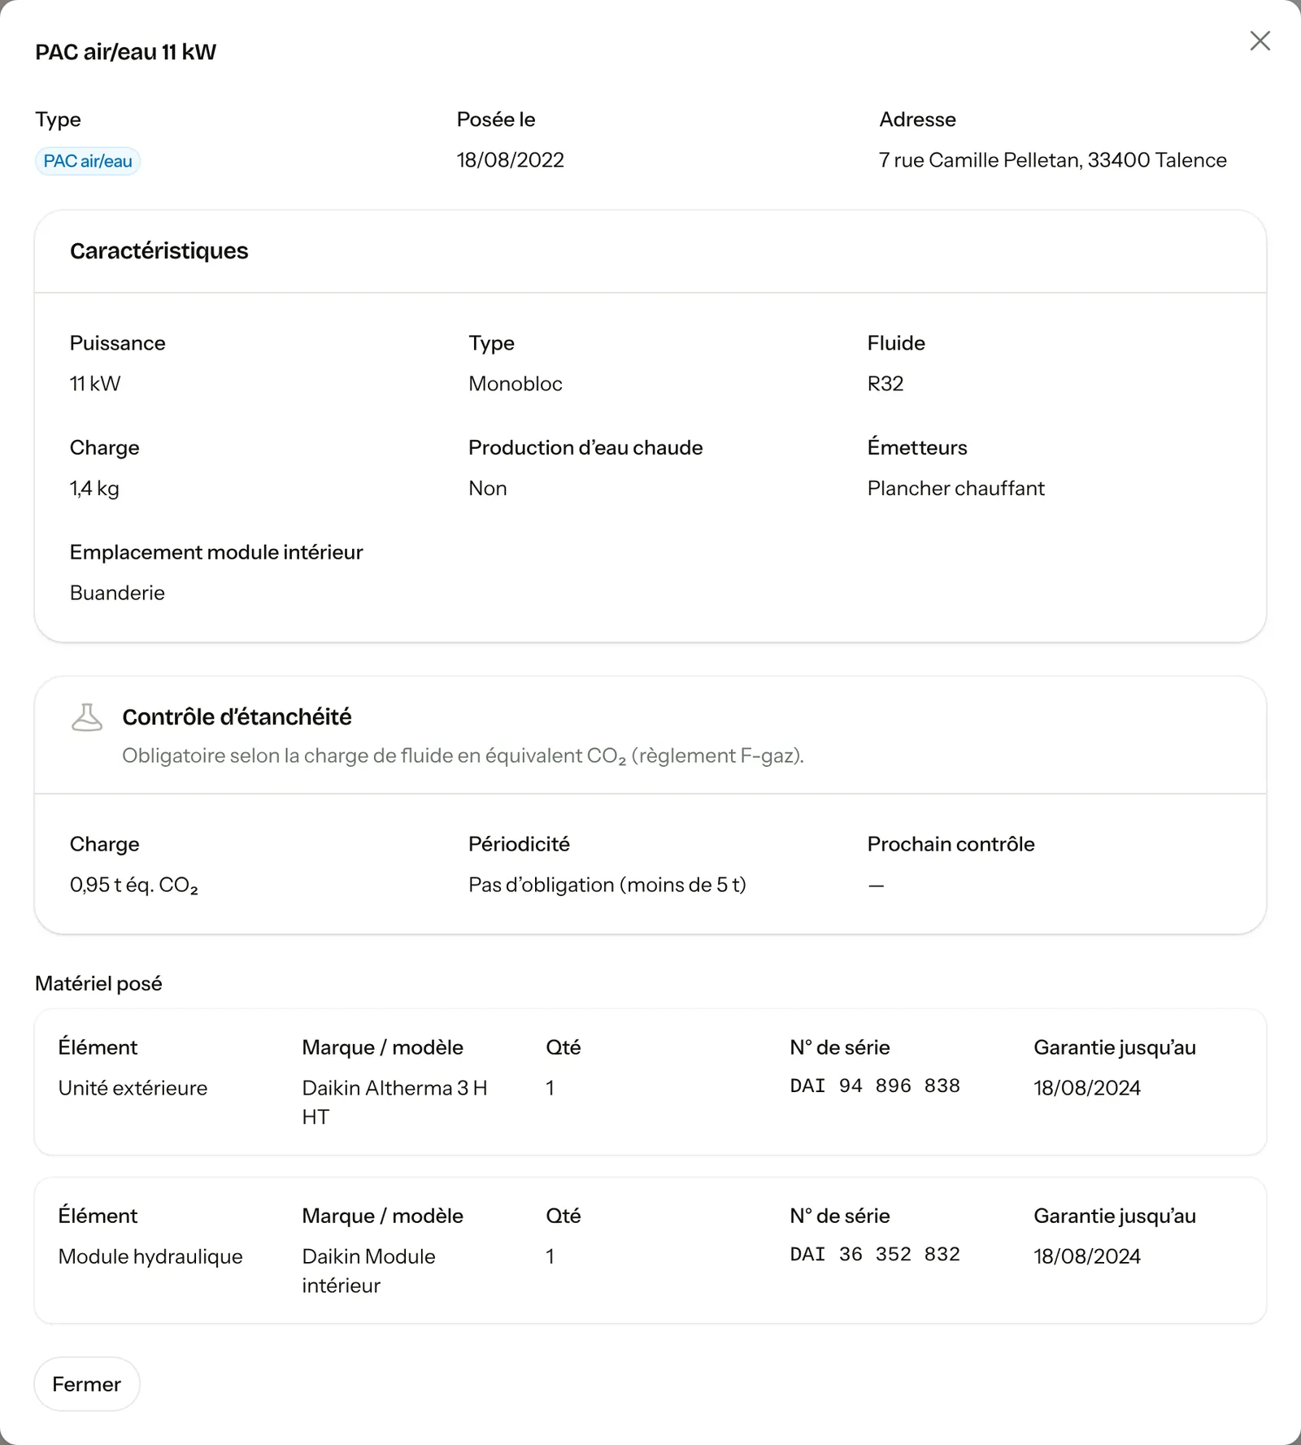
Task: Select serial number DAI 94 896 838
Action: (875, 1086)
